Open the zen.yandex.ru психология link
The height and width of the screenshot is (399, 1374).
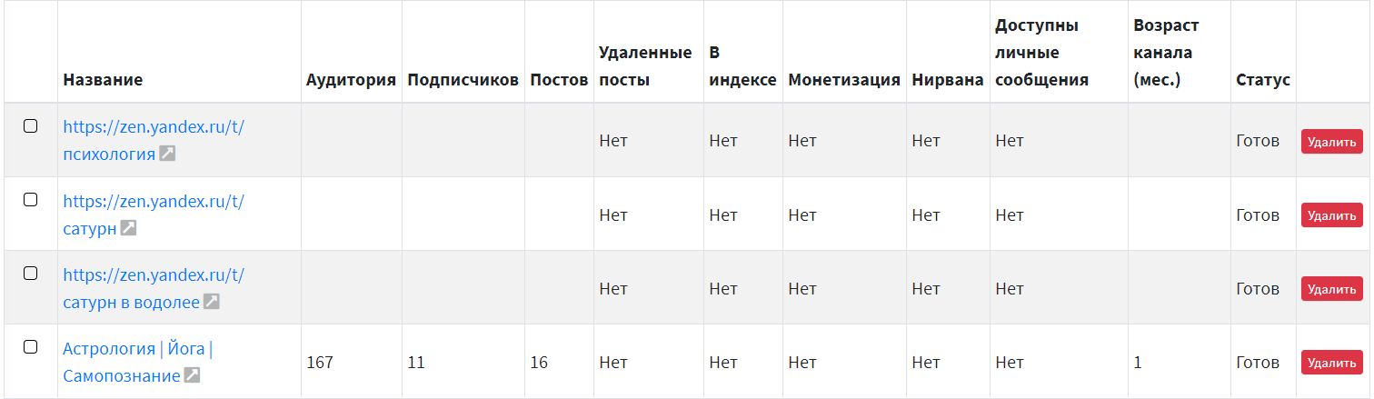tap(153, 127)
